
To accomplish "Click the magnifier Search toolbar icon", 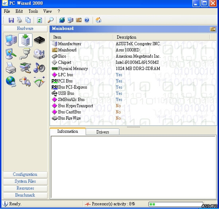I will [x=51, y=20].
